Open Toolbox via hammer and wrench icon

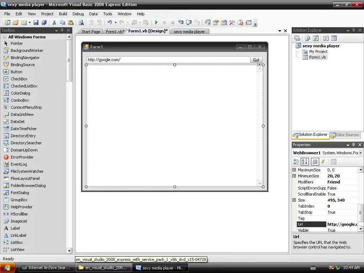[232, 22]
